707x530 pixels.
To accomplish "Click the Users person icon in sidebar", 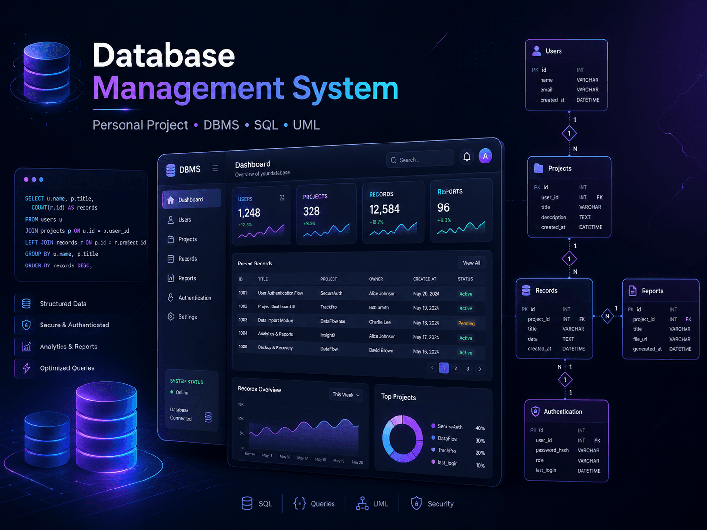I will click(x=171, y=220).
